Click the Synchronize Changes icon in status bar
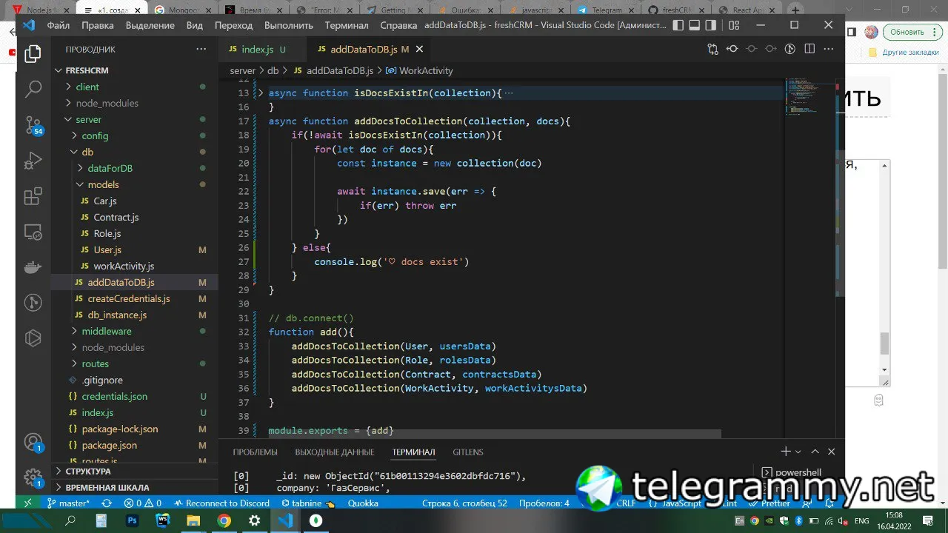Viewport: 948px width, 533px height. [107, 503]
